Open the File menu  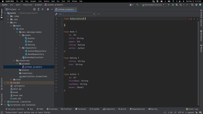[17, 1]
